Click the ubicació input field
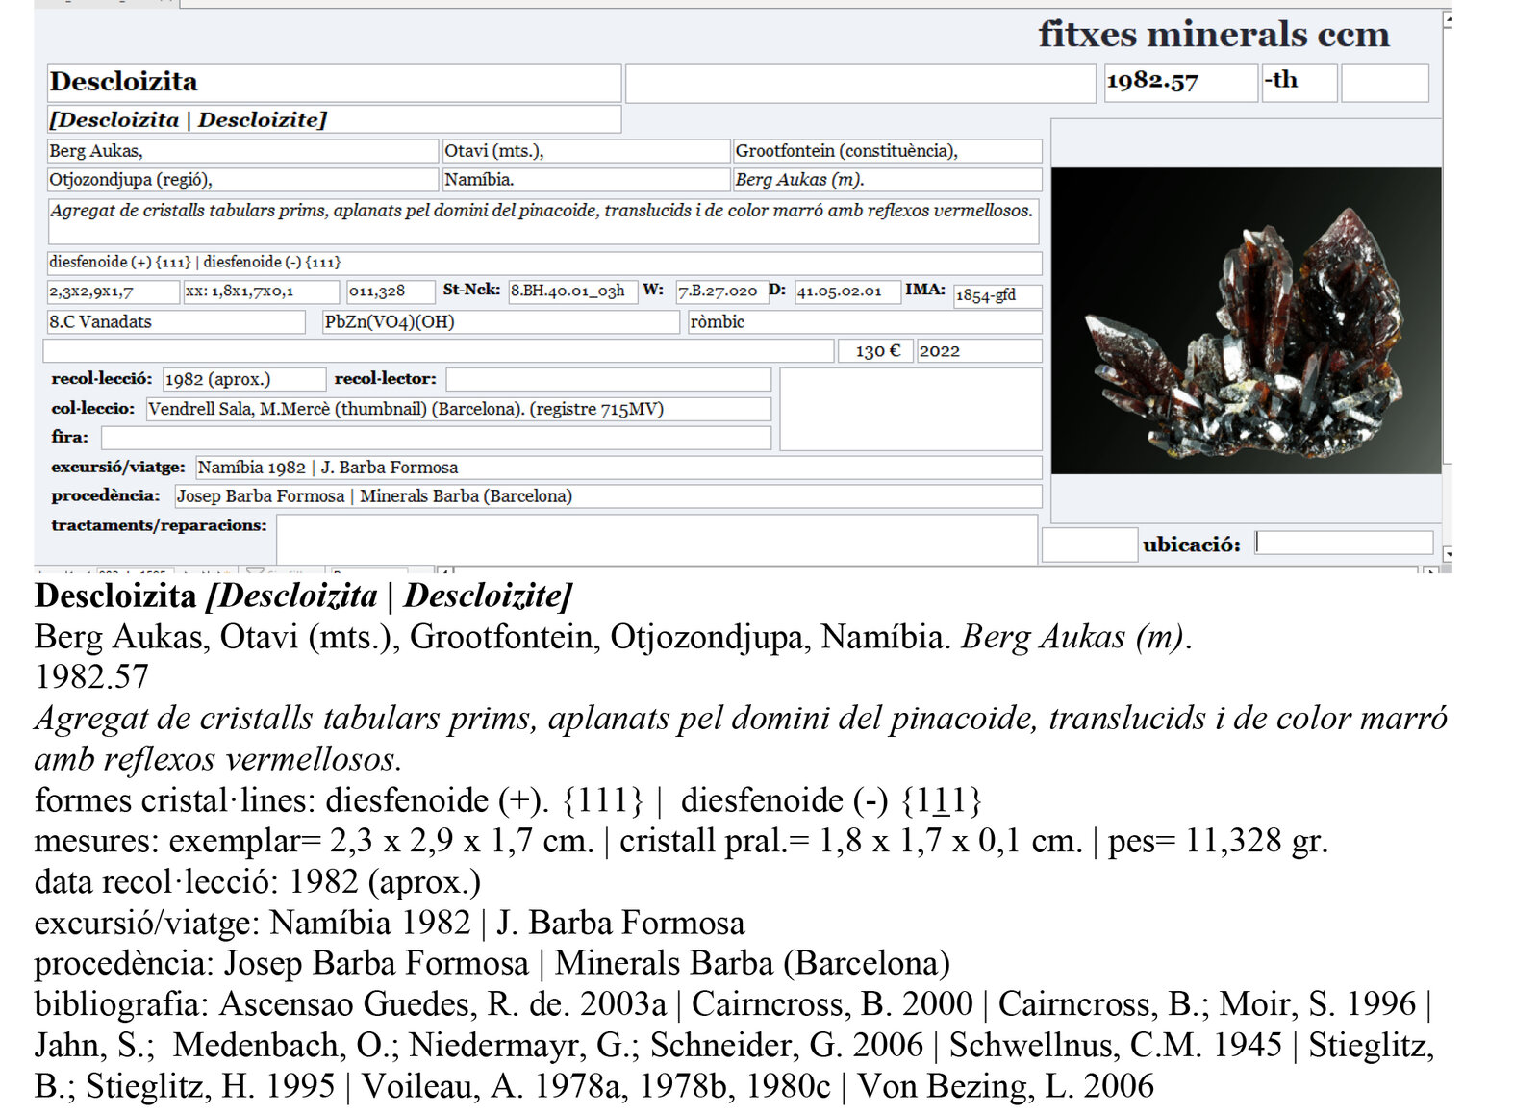The height and width of the screenshot is (1115, 1539). [x=1344, y=544]
